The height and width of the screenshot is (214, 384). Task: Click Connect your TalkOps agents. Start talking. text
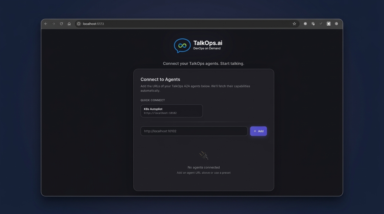click(x=204, y=64)
